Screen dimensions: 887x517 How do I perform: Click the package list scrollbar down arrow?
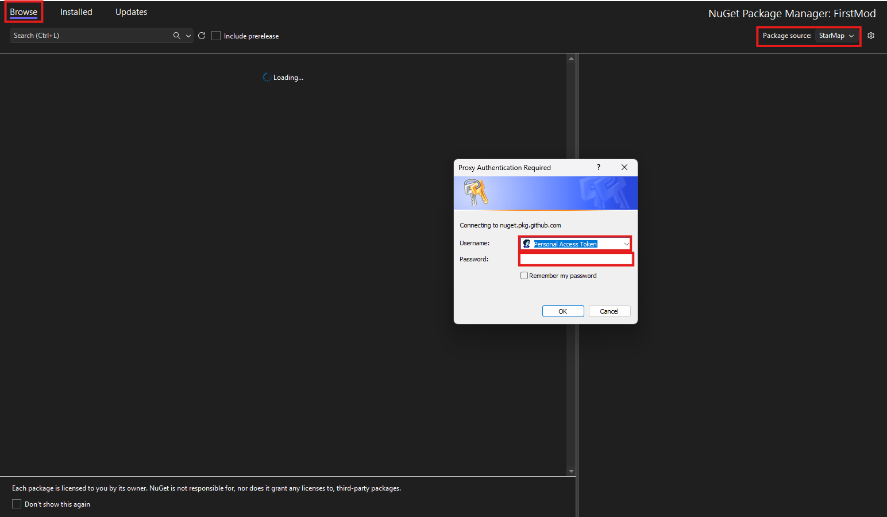tap(571, 471)
